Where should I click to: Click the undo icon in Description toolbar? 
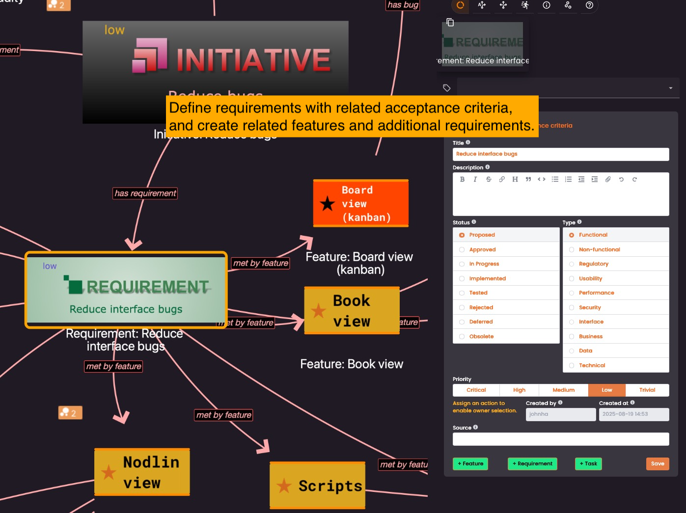pyautogui.click(x=621, y=180)
